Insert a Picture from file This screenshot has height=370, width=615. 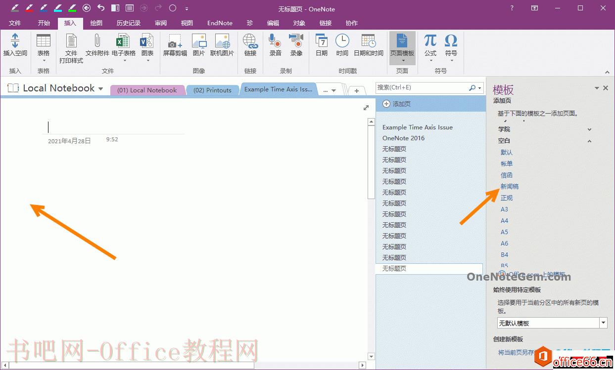click(199, 45)
